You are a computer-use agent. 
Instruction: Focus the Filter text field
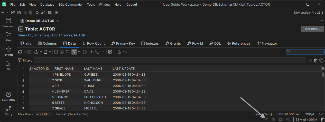tap(170, 60)
